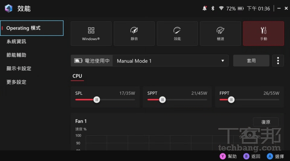The width and height of the screenshot is (290, 161).
Task: Click the Armoury Crate logo icon
Action: [x=8, y=8]
